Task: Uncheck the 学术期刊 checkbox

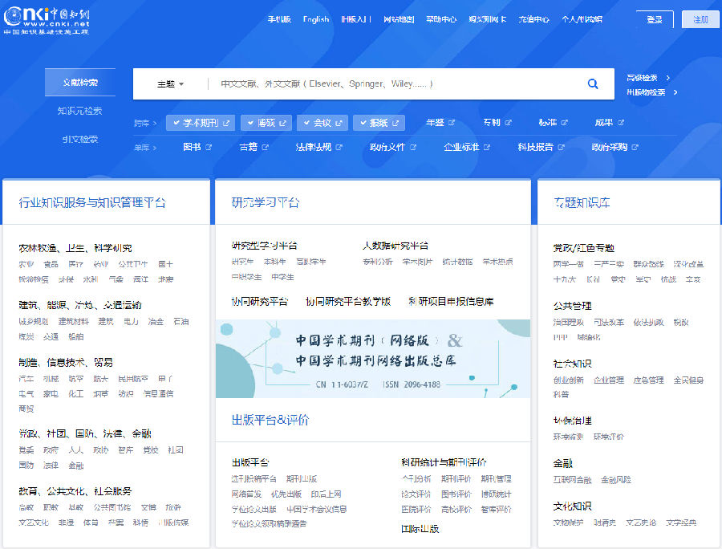Action: pos(176,121)
